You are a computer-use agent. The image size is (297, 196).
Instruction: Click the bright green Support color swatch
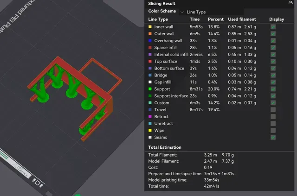[150, 89]
